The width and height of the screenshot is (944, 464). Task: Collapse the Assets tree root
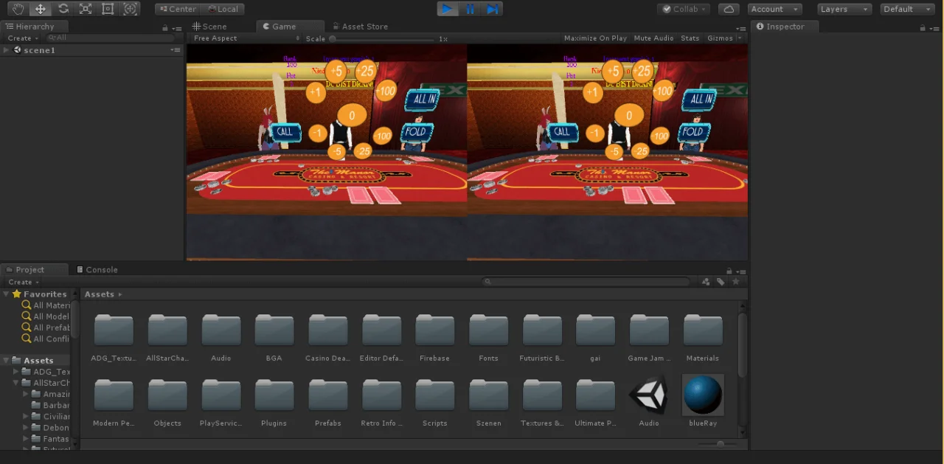point(7,361)
